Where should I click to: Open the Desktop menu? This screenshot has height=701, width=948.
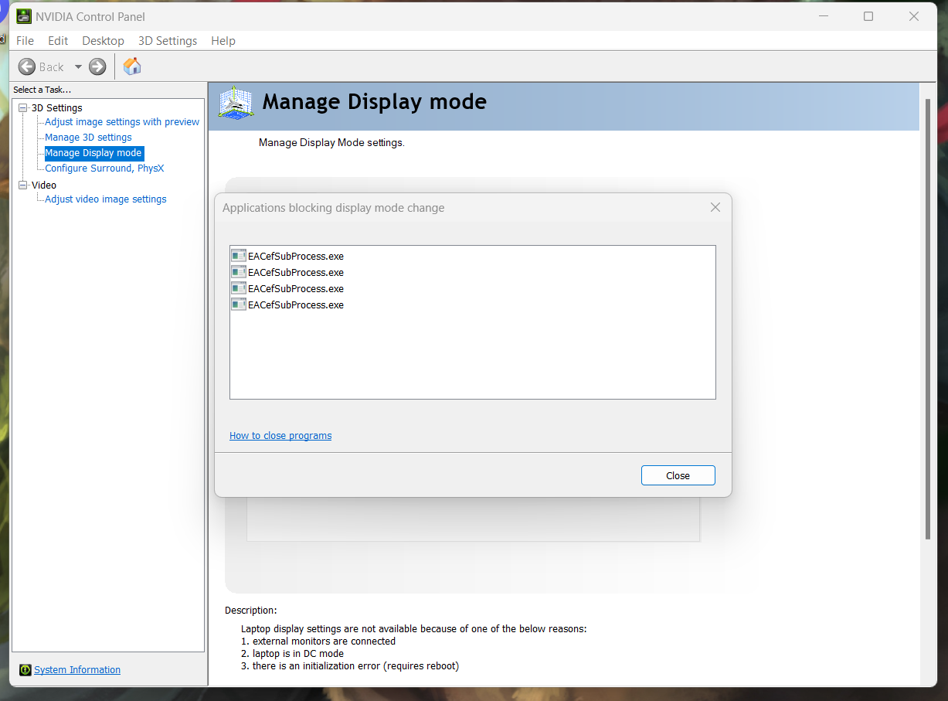[x=103, y=41]
